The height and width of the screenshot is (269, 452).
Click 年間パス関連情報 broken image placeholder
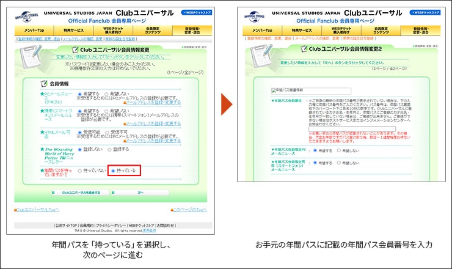(311, 90)
